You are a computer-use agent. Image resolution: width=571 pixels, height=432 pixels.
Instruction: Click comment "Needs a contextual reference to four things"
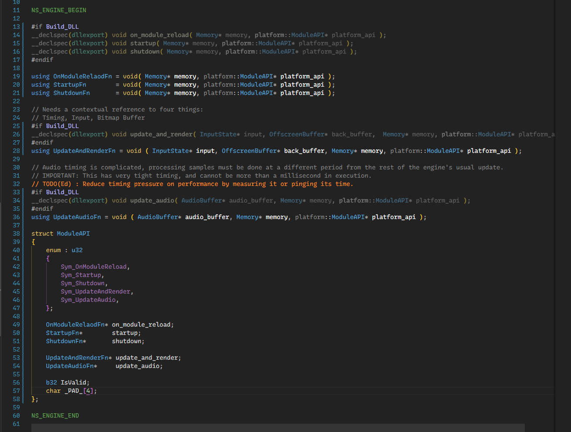[117, 109]
